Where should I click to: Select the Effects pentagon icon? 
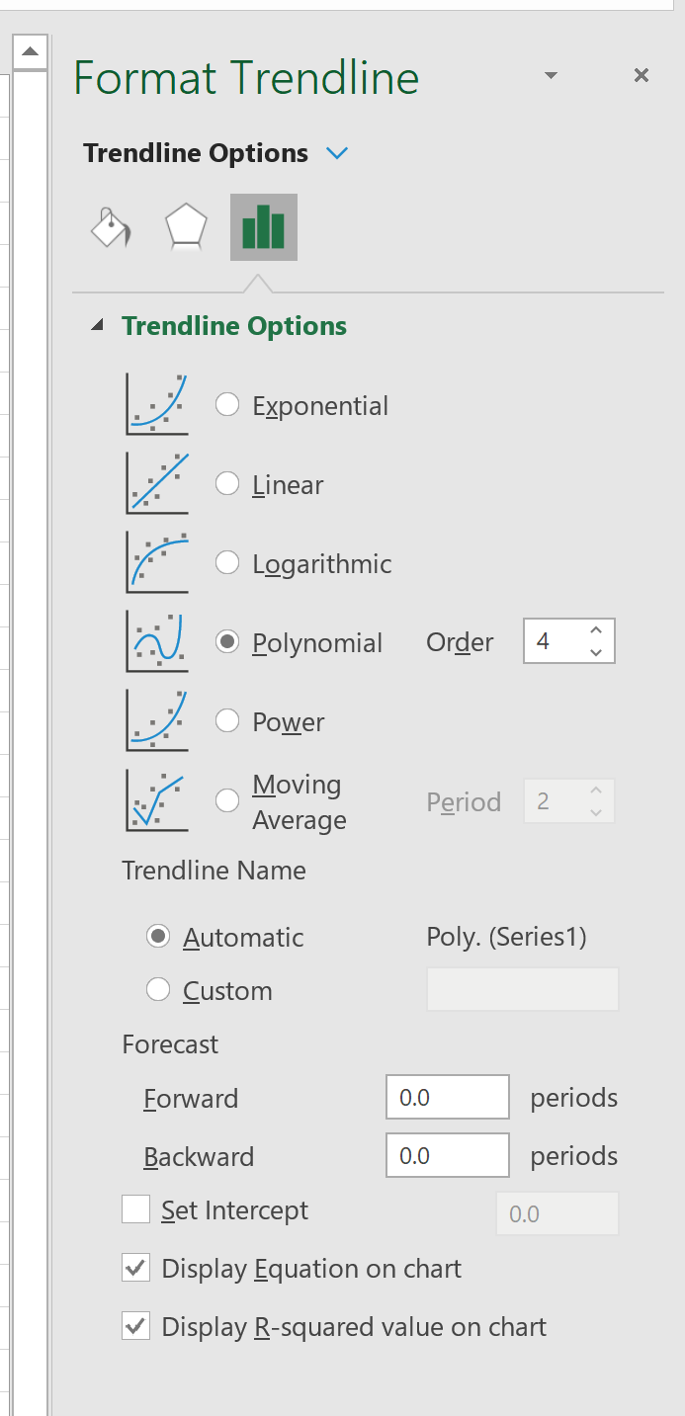pyautogui.click(x=185, y=226)
